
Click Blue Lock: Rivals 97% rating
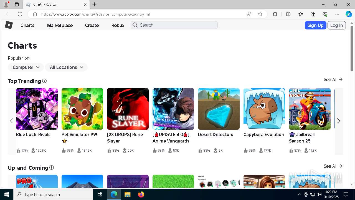pos(22,150)
